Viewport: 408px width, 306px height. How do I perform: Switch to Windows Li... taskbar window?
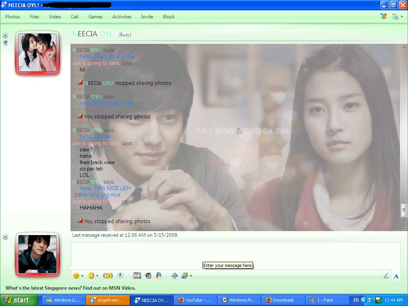pyautogui.click(x=63, y=300)
